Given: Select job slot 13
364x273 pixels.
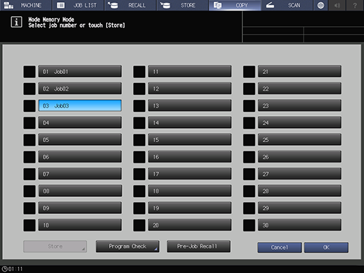Looking at the screenshot, I should tap(190, 106).
